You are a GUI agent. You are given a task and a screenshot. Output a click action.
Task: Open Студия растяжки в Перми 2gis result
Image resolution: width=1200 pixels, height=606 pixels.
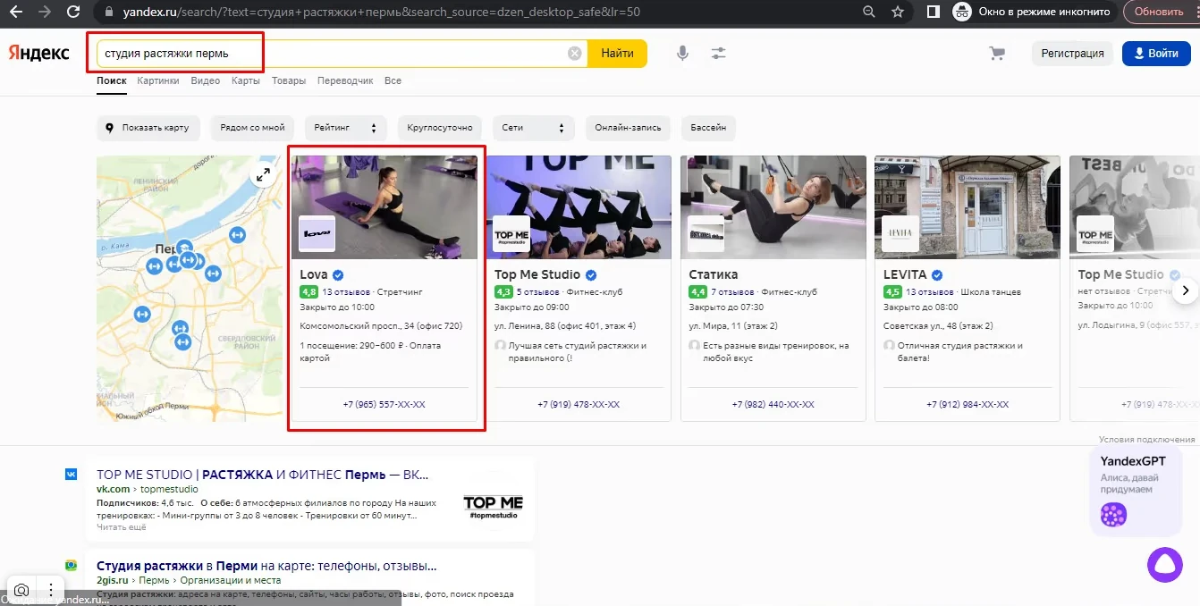[x=266, y=566]
